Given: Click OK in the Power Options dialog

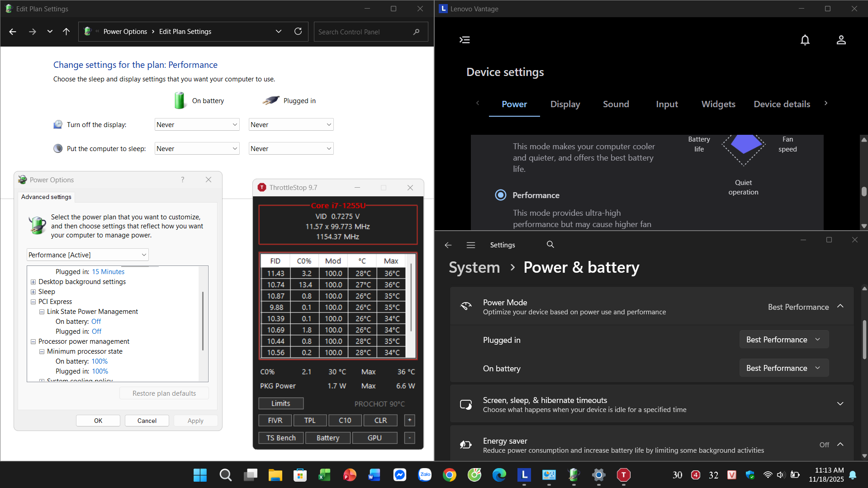Looking at the screenshot, I should (98, 421).
